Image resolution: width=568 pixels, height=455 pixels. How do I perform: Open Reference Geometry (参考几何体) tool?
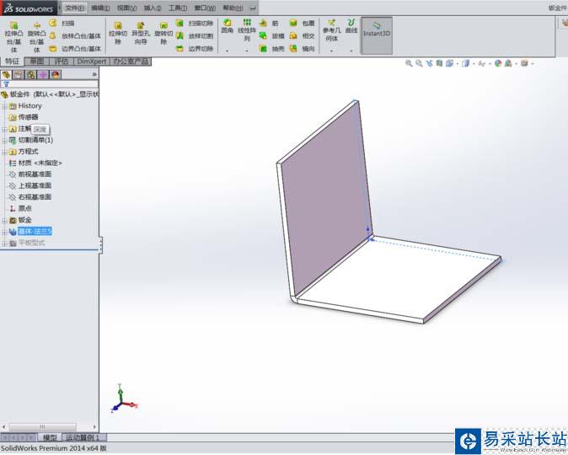(x=331, y=30)
